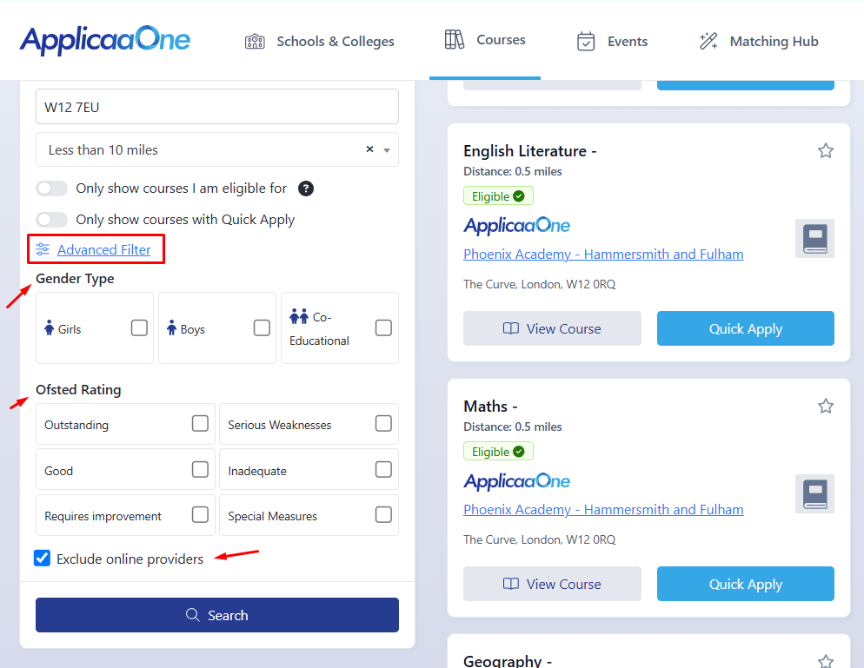Switch to the Events tab
This screenshot has height=668, width=864.
[613, 40]
